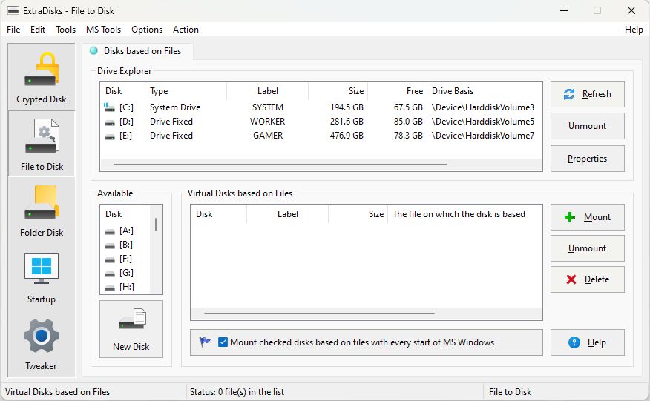Open the MS Tools menu
The image size is (650, 401).
(x=103, y=30)
